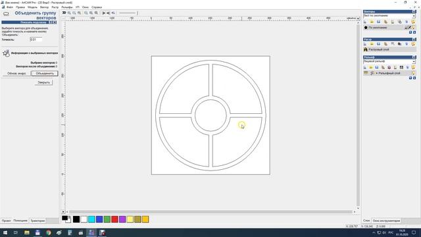This screenshot has width=421, height=237.
Task: Open the Рельефы menu
Action: 67,7
